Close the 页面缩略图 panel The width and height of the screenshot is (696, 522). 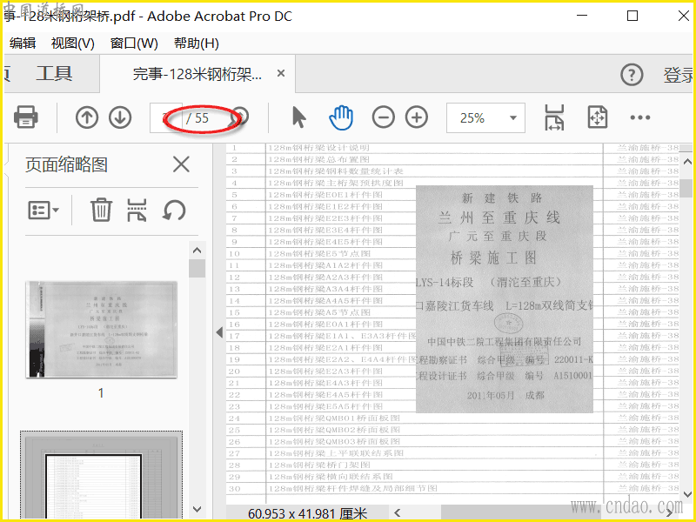click(181, 164)
